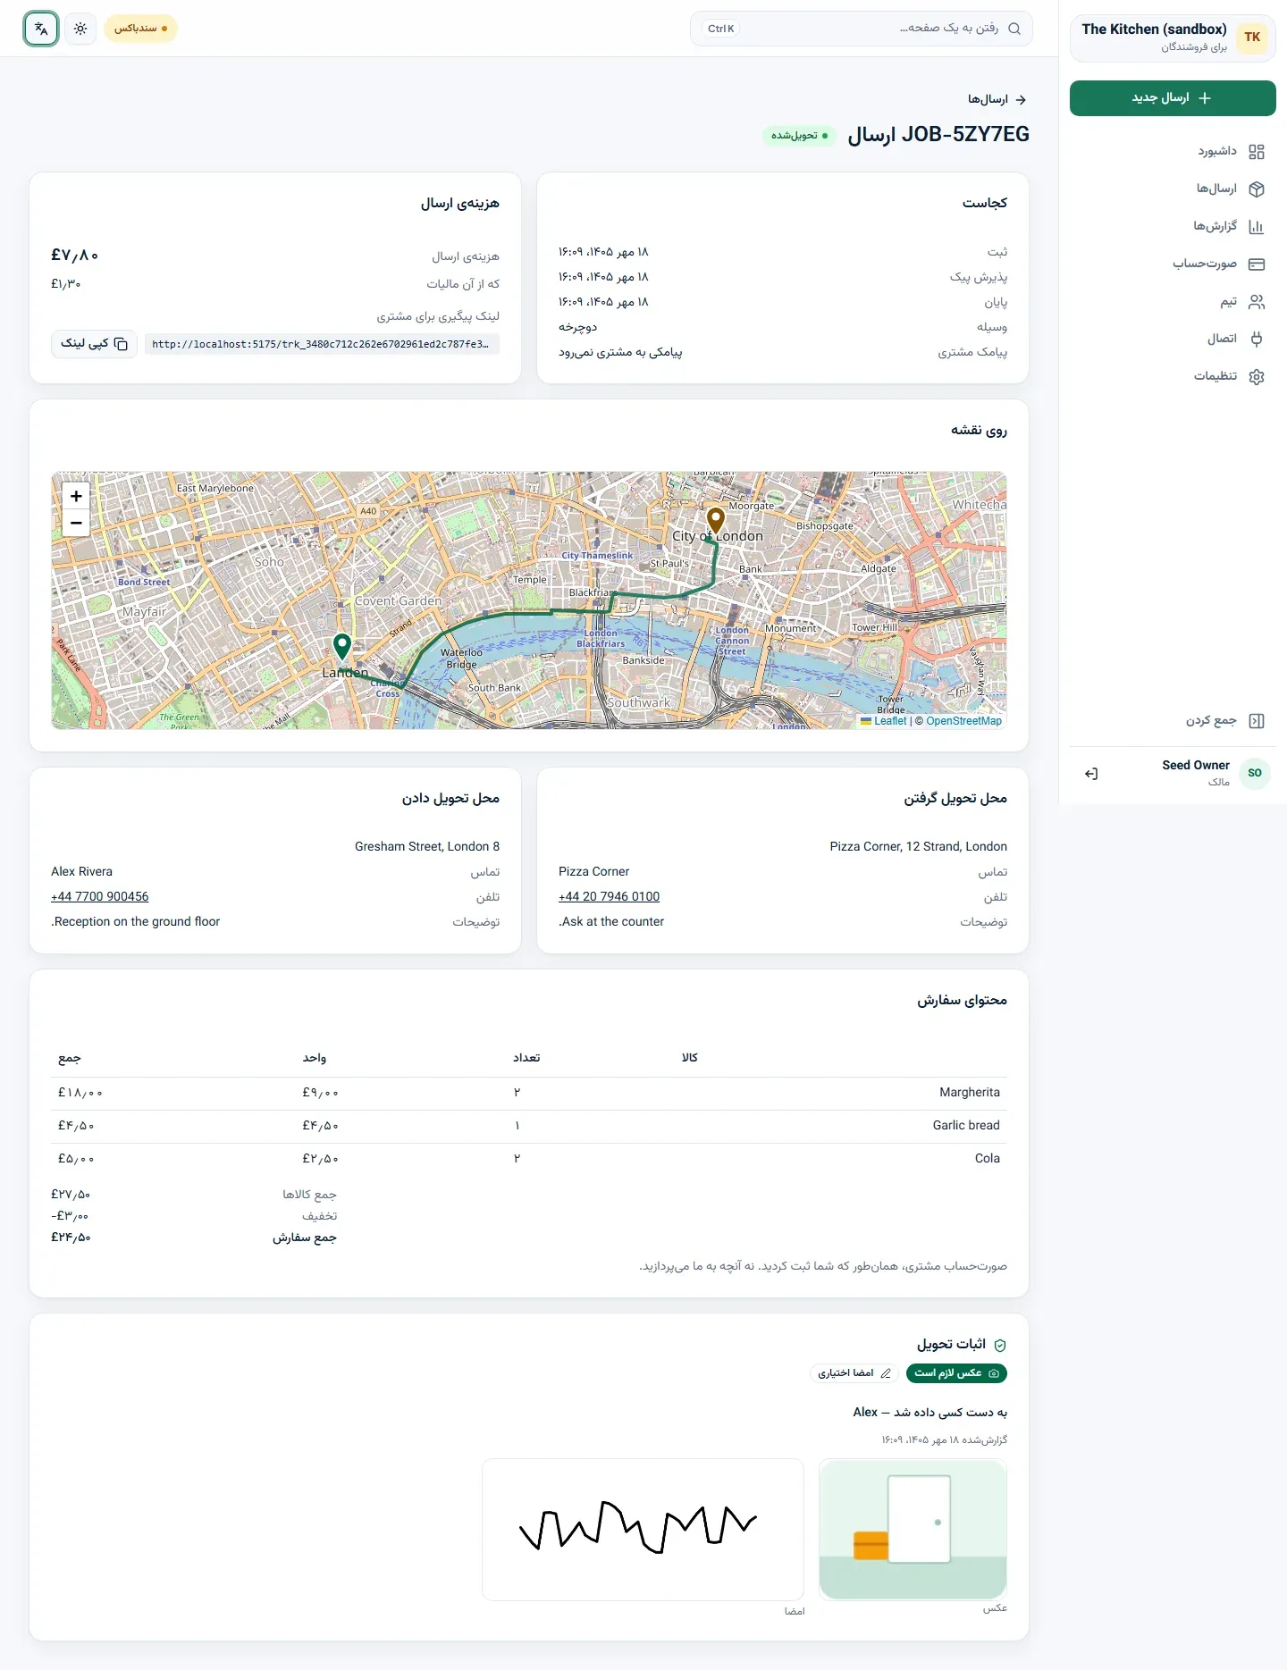This screenshot has width=1287, height=1670.
Task: Open صورت‌حساب billing page
Action: click(x=1173, y=264)
